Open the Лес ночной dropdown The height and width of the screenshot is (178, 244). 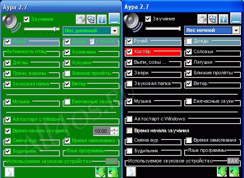click(236, 30)
